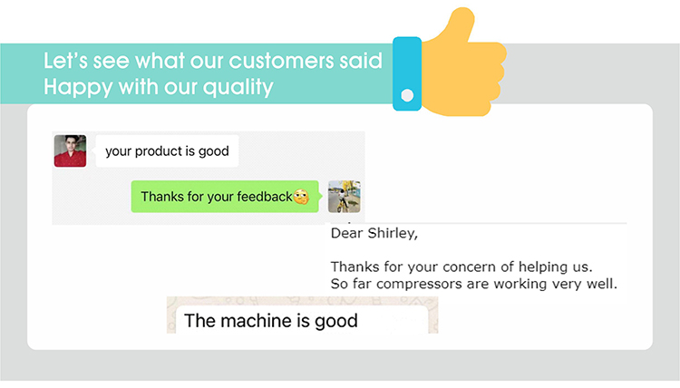Viewport: 680px width, 388px height.
Task: Click the "Happy with our quality" subtitle
Action: (159, 88)
